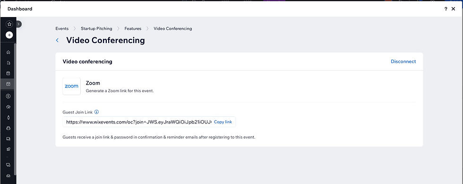
Task: Go to the Features breadcrumb
Action: [133, 29]
